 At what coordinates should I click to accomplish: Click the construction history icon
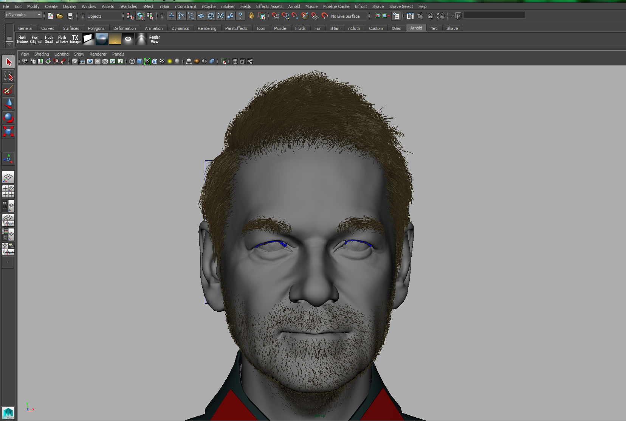(396, 16)
